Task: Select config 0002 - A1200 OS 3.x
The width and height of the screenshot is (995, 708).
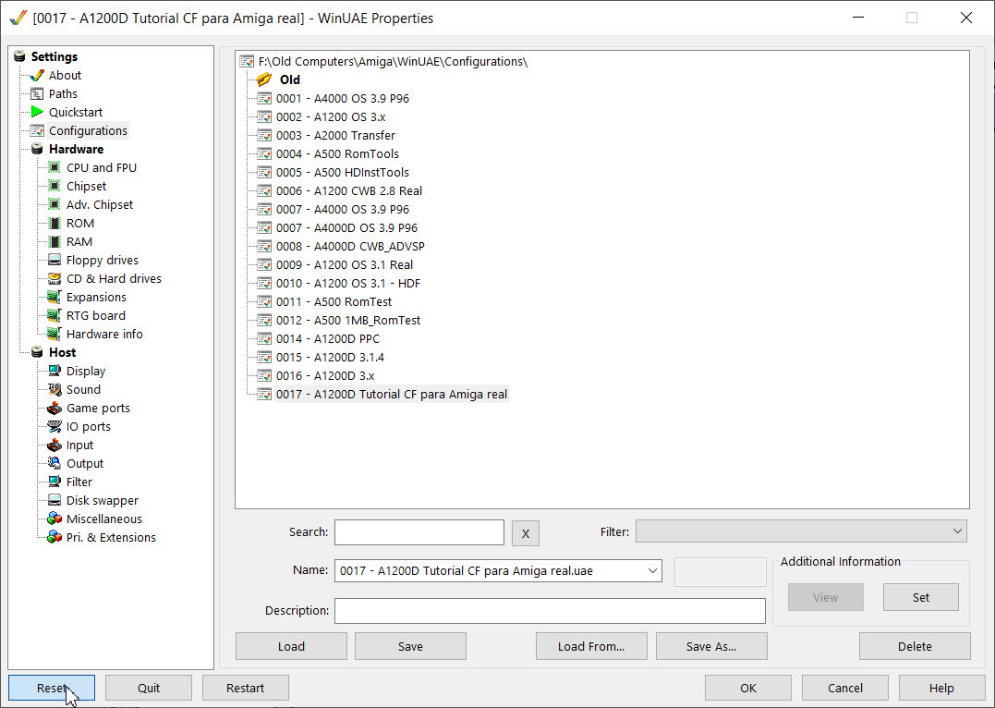Action: (x=331, y=116)
